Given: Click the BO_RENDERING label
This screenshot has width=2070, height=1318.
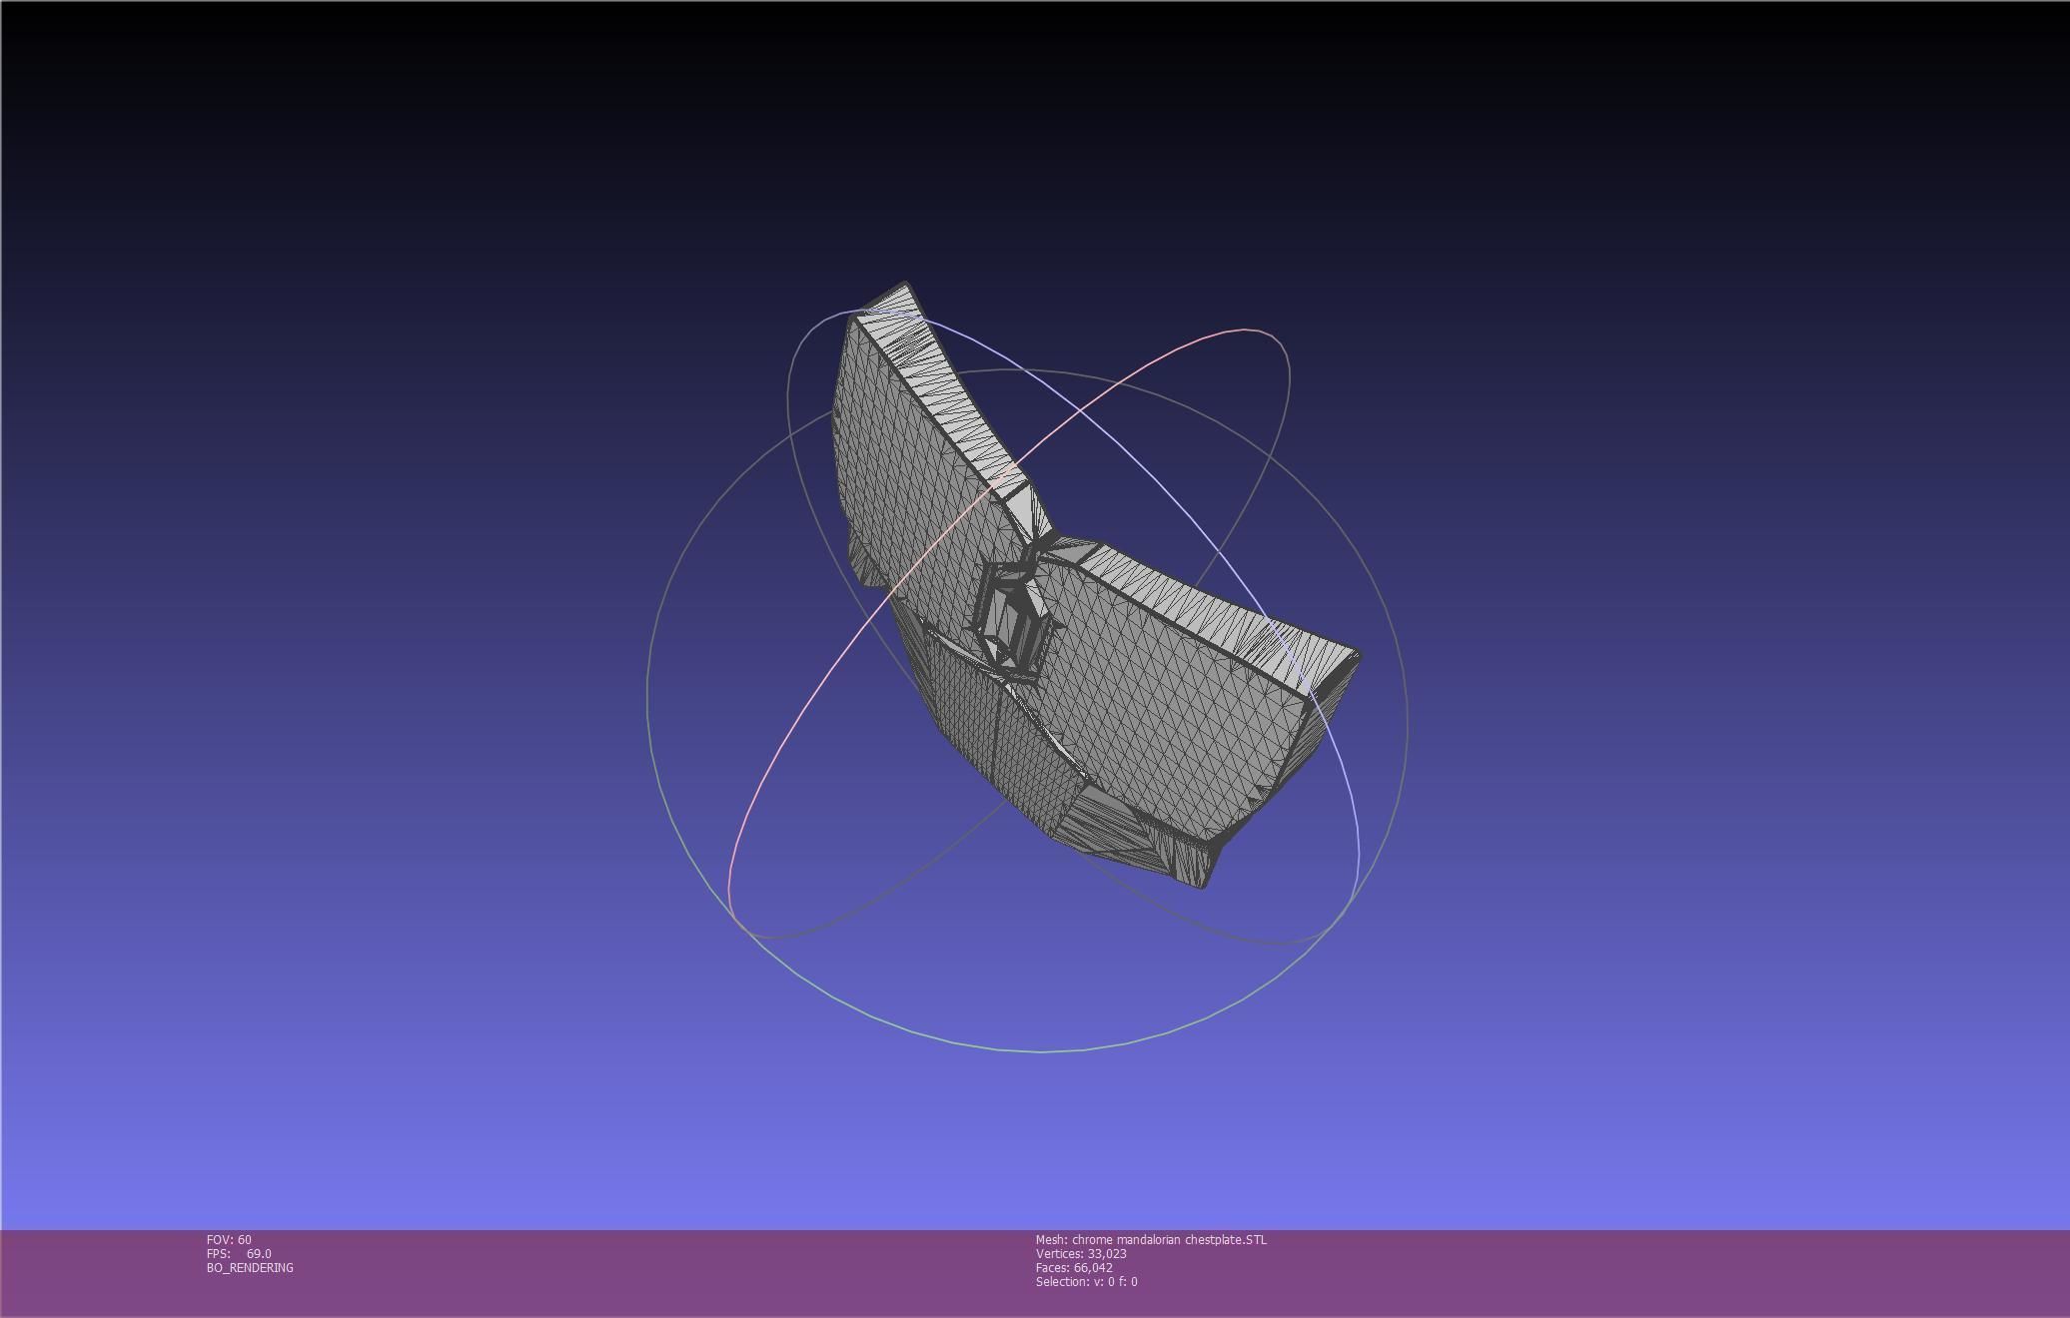Looking at the screenshot, I should click(250, 1268).
